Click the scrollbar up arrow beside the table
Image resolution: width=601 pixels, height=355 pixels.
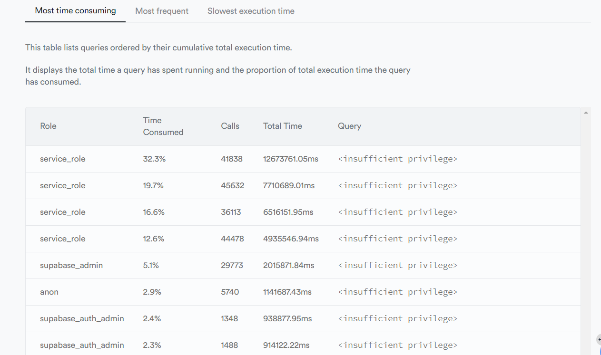tap(586, 113)
